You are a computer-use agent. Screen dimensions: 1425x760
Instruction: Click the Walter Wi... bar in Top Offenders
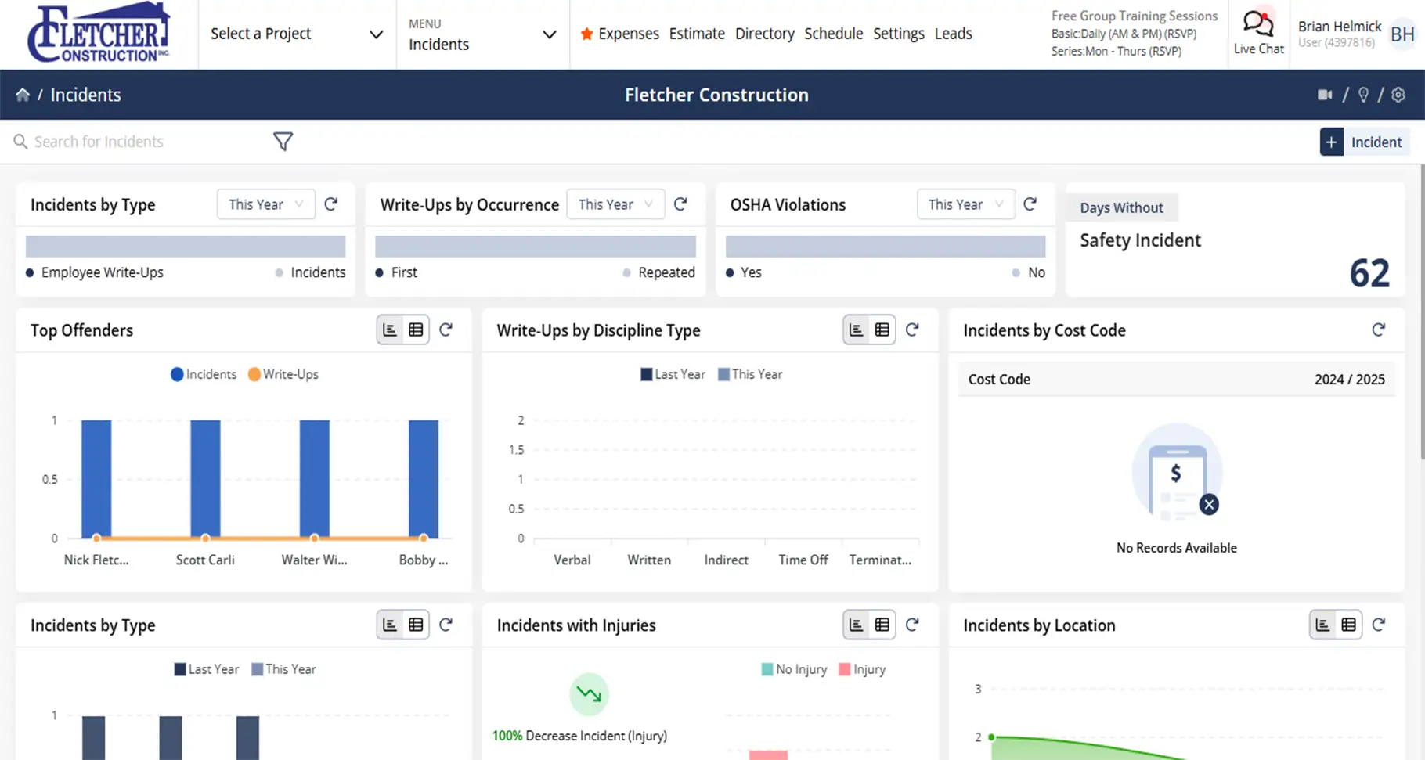[315, 479]
